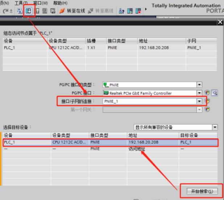This screenshot has width=224, height=200.
Task: Click 192.168.20.208 in upper access node table
Action: coord(154,48)
